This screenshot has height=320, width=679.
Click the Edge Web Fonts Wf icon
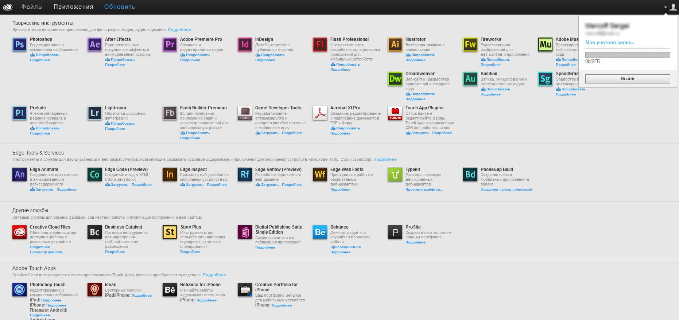[320, 175]
